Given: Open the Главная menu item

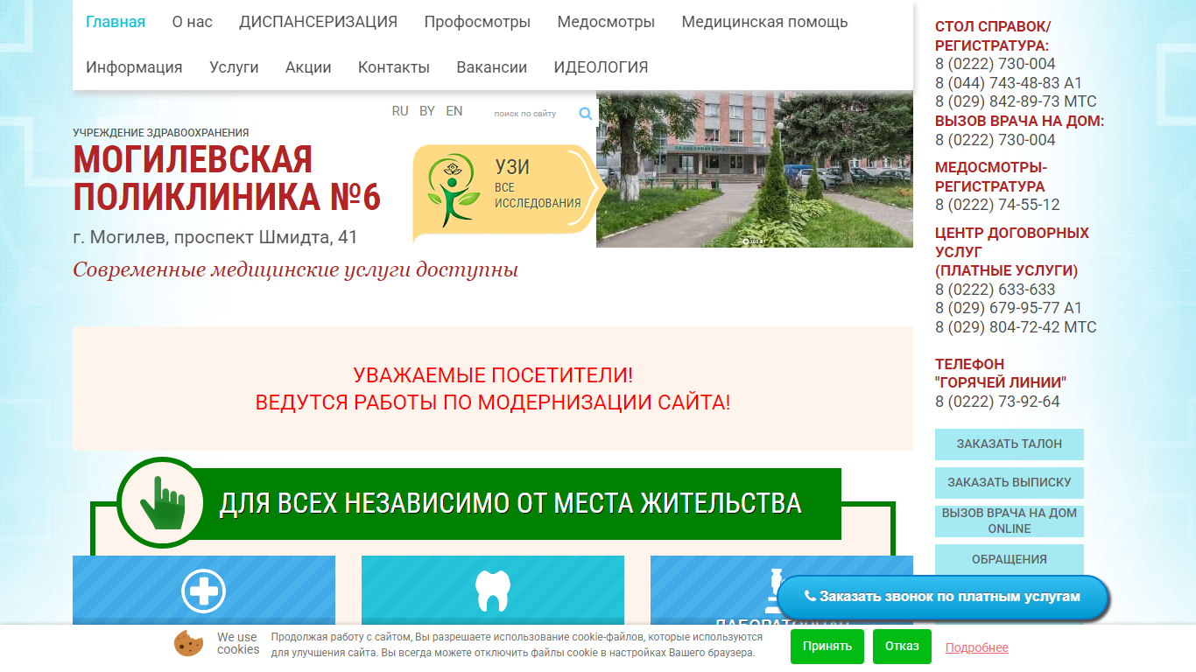Looking at the screenshot, I should (x=116, y=22).
